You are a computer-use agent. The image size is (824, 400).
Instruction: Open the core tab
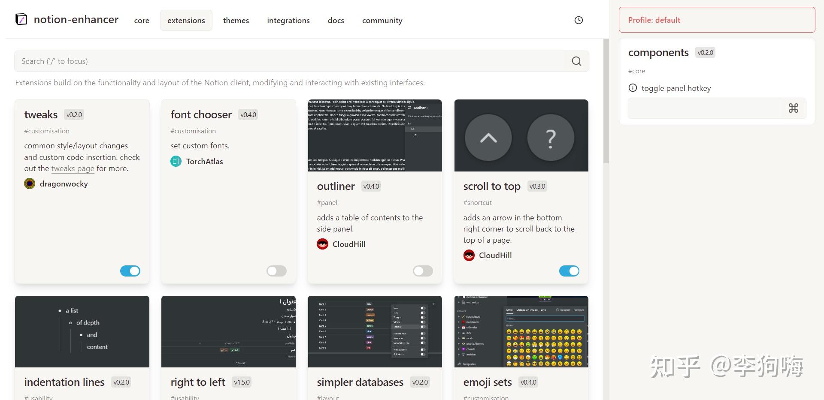point(142,21)
